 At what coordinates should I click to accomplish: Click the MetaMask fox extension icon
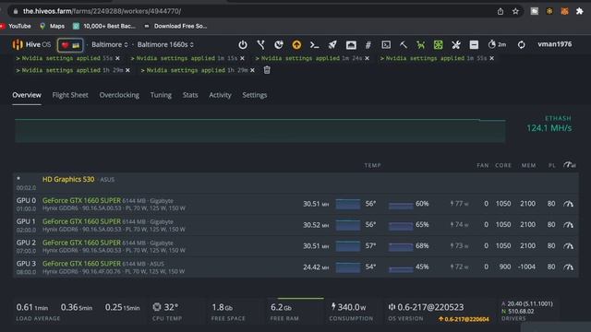(564, 11)
